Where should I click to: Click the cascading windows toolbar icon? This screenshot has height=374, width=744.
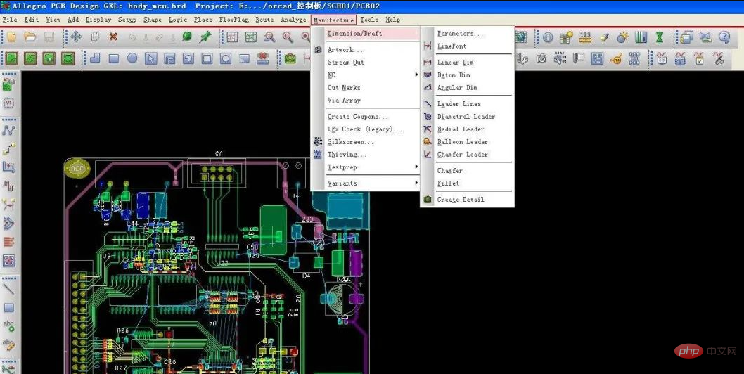[x=686, y=37]
